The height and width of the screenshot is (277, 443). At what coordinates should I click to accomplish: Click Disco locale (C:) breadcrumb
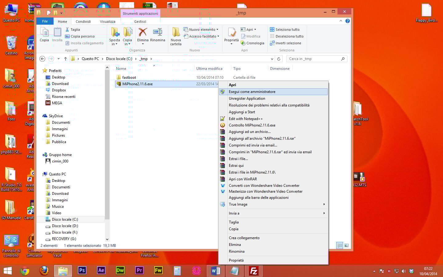pyautogui.click(x=119, y=59)
